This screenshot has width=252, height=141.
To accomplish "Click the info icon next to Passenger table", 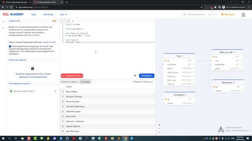I will [233, 83].
